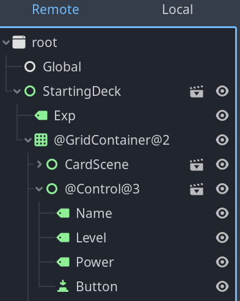Viewport: 240px width, 301px height.
Task: Switch to the Remote tab
Action: [x=56, y=10]
